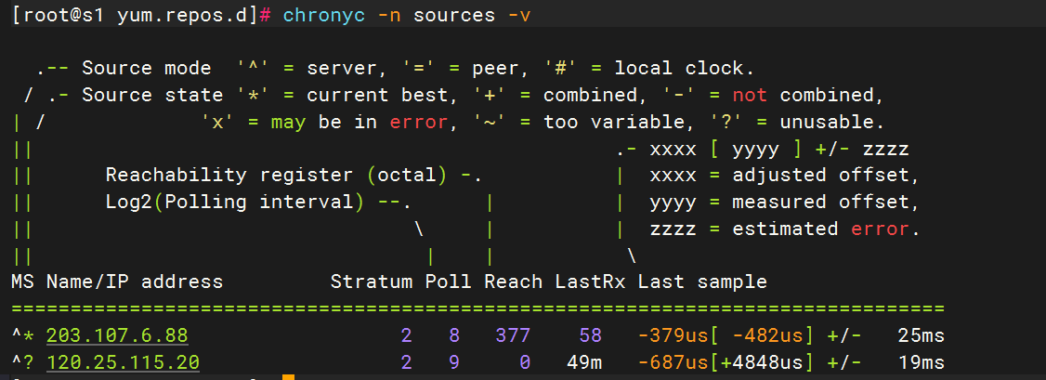1046x380 pixels.
Task: Click the -v flag in the command
Action: [519, 16]
